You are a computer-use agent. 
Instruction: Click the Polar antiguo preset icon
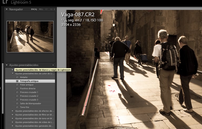click(x=17, y=85)
